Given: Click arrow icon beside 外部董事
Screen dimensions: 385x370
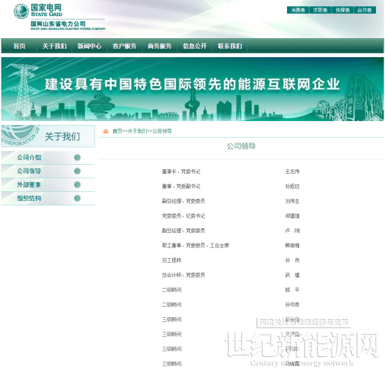Looking at the screenshot, I should click(77, 184).
